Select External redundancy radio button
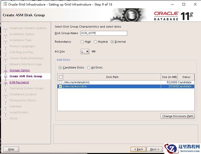Viewport: 201px width, 154px height. click(112, 42)
